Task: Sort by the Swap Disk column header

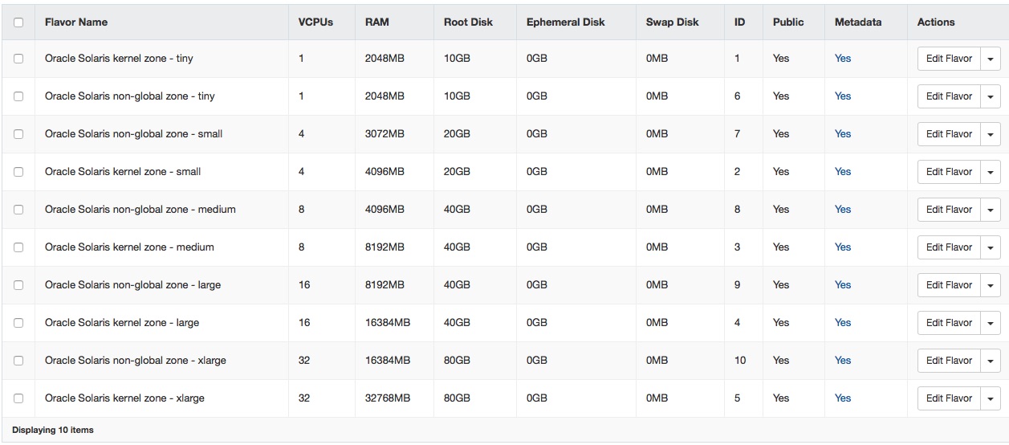Action: coord(672,22)
